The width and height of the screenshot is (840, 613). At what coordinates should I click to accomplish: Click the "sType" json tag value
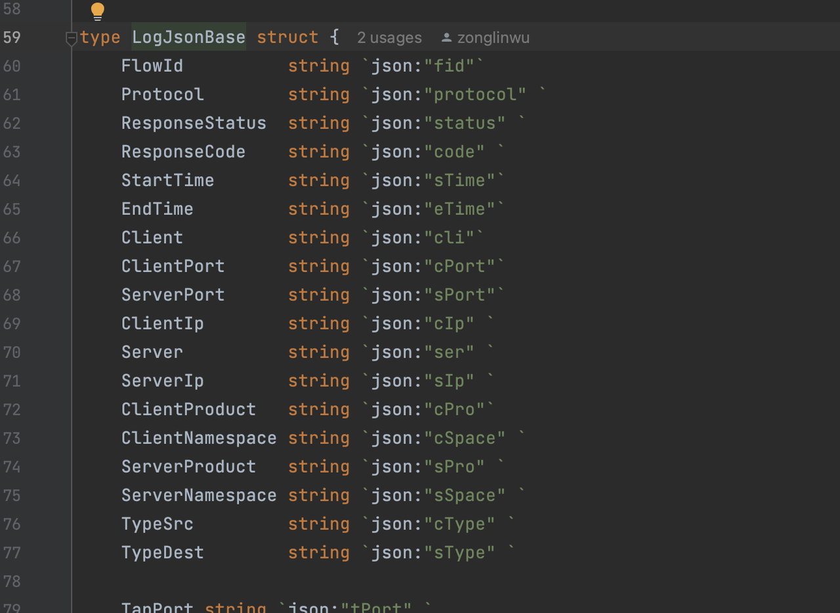click(460, 553)
